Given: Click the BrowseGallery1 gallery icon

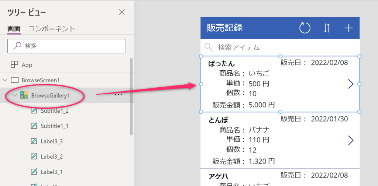Looking at the screenshot, I should tap(24, 95).
